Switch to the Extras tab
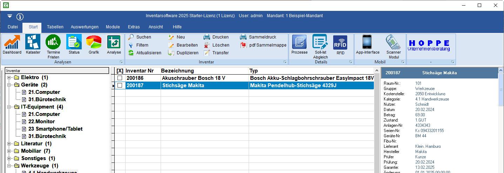Image resolution: width=504 pixels, height=173 pixels. pos(134,27)
